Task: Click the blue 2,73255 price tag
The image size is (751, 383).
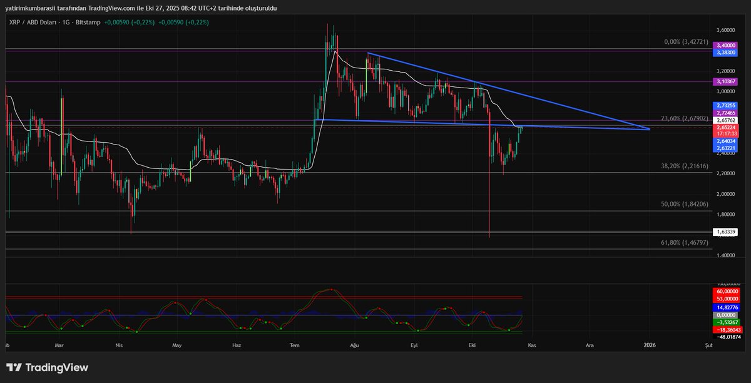Action: click(727, 106)
